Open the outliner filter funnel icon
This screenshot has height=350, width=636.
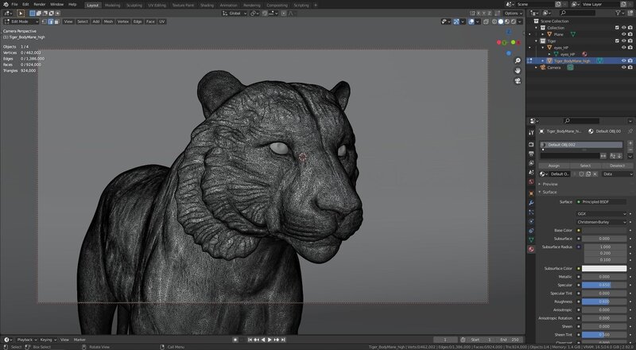point(618,13)
